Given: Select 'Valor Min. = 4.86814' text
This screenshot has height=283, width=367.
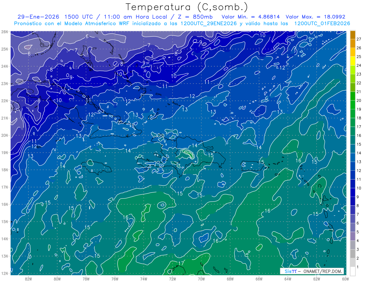Looking at the screenshot, I should pos(251,17).
